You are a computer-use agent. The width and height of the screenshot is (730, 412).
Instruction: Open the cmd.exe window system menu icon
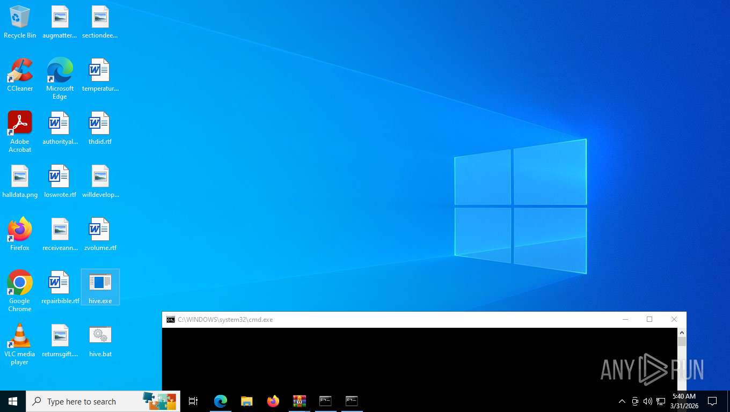click(x=171, y=320)
